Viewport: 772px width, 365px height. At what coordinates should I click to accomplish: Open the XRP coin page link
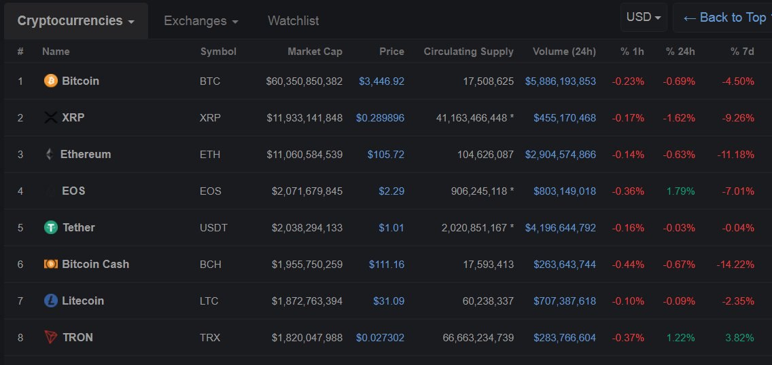coord(73,117)
